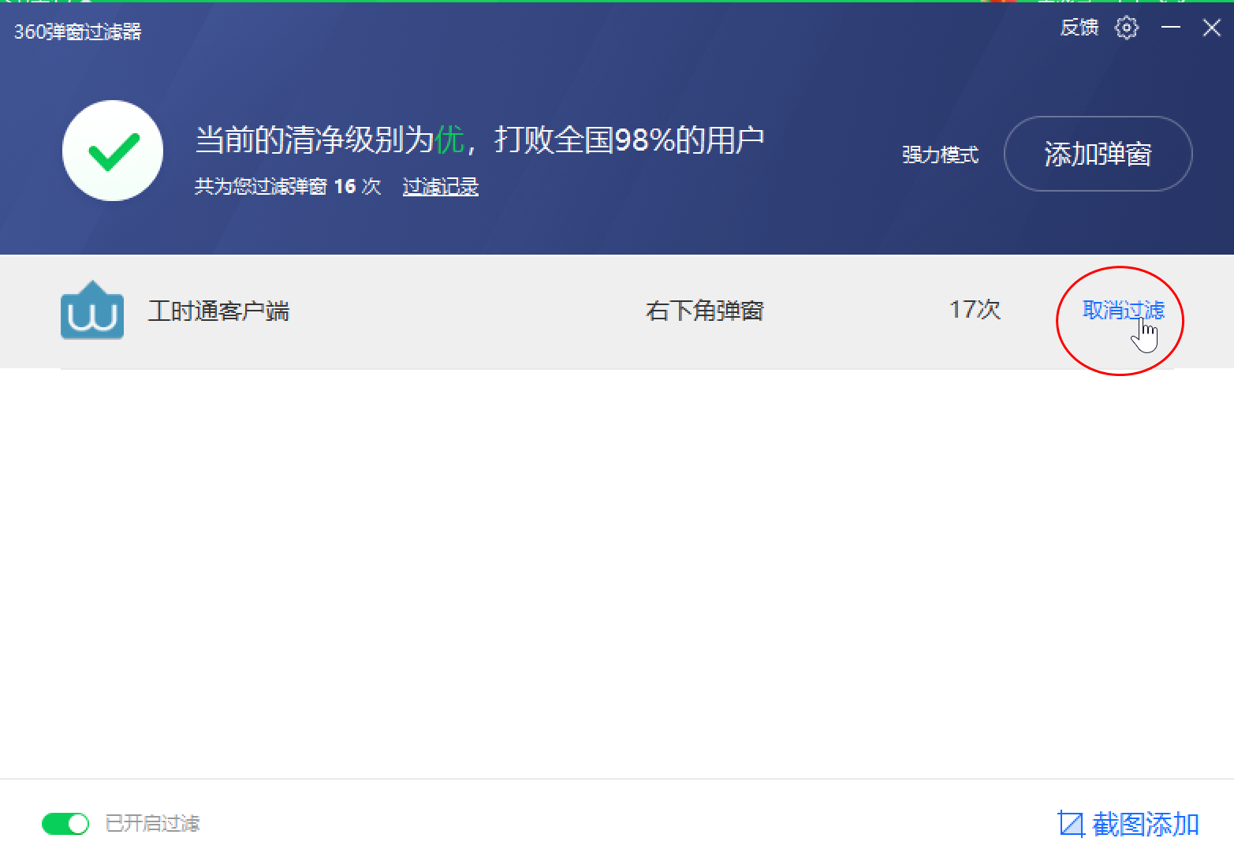
Task: Click the 已开启过滤 label text
Action: [x=153, y=824]
